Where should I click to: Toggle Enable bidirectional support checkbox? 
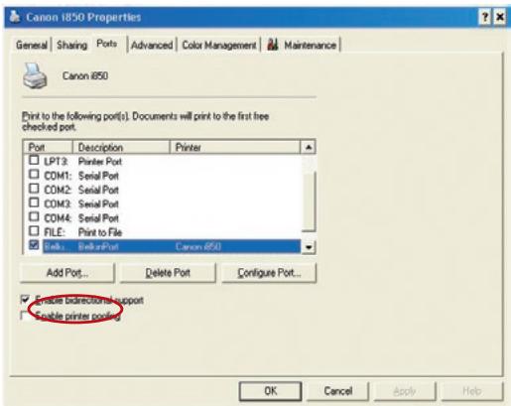[x=25, y=300]
